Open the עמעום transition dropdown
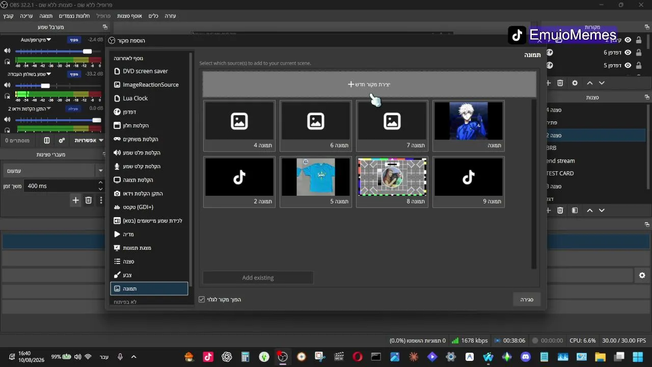The height and width of the screenshot is (367, 652). [54, 171]
